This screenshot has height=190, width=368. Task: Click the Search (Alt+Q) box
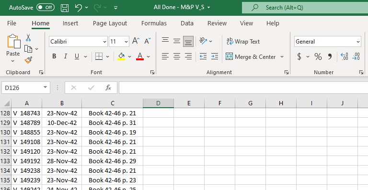click(x=305, y=8)
